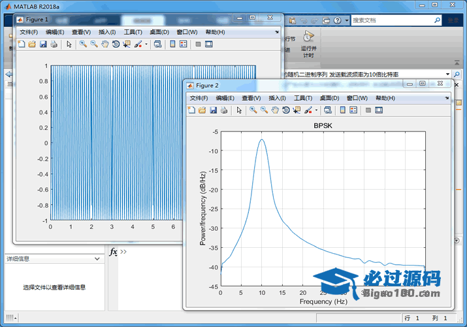Click Zoom In icon in Figure 2 toolbar
Viewport: 467px width, 327px height.
(253, 110)
